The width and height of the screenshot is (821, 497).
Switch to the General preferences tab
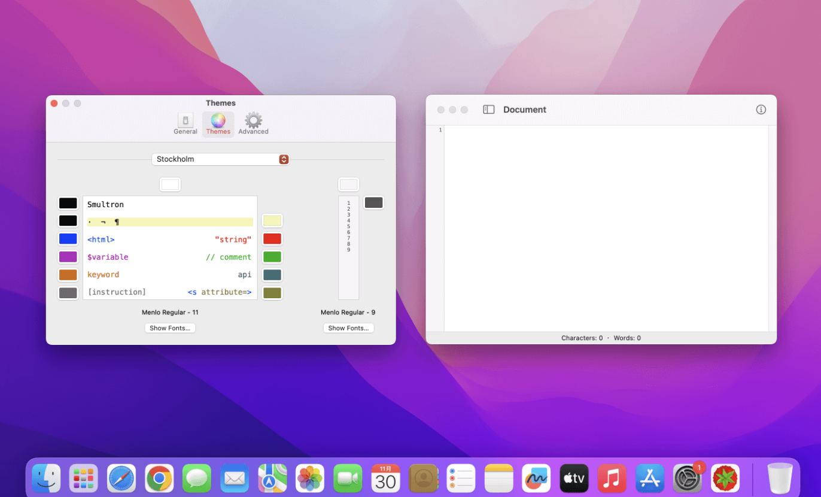click(185, 123)
